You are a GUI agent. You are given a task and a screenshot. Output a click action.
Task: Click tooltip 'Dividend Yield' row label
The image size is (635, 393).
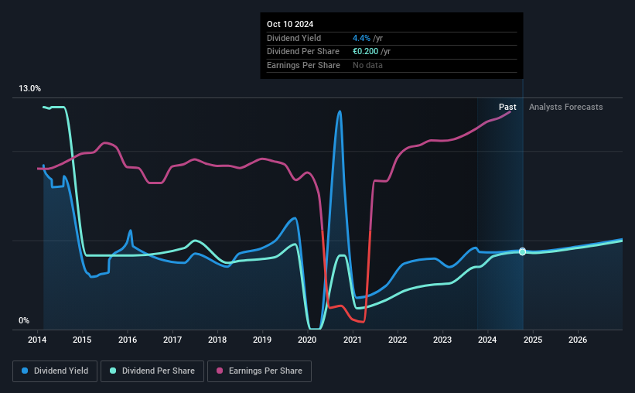point(294,38)
